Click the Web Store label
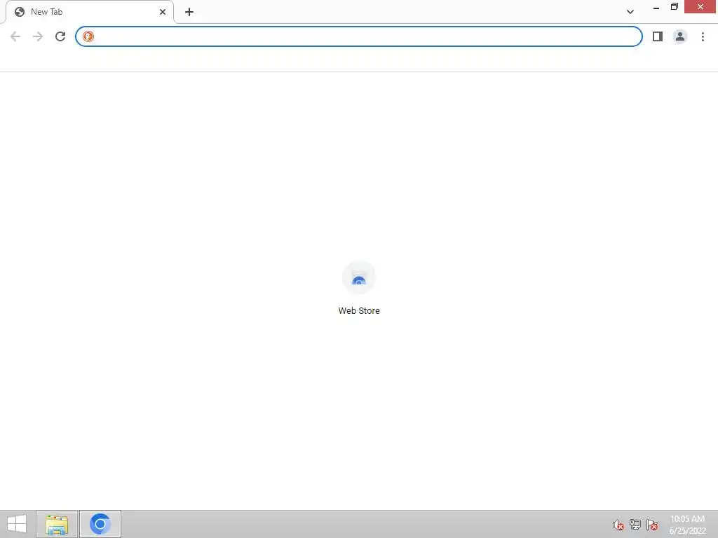The height and width of the screenshot is (538, 718). pyautogui.click(x=359, y=310)
